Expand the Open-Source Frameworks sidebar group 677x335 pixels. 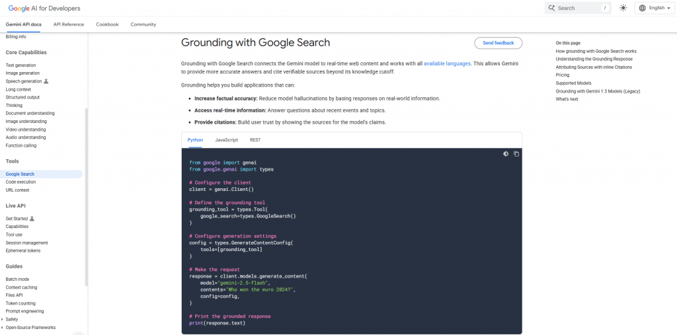(x=3, y=327)
